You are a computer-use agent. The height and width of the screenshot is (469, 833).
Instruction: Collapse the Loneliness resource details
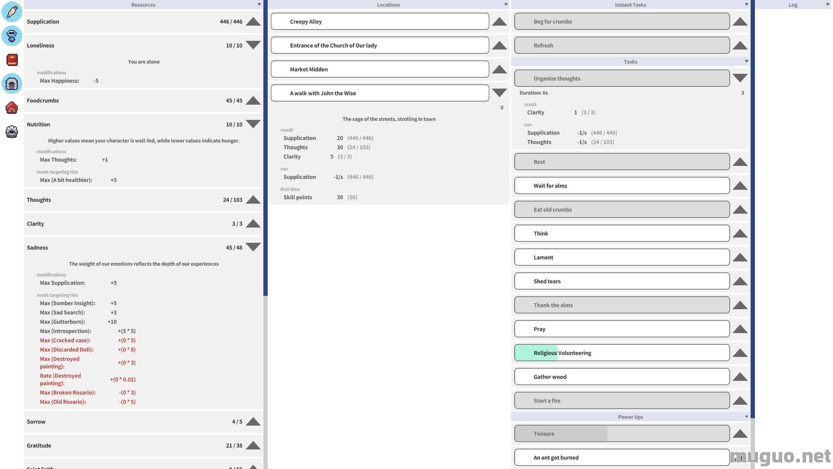point(253,45)
